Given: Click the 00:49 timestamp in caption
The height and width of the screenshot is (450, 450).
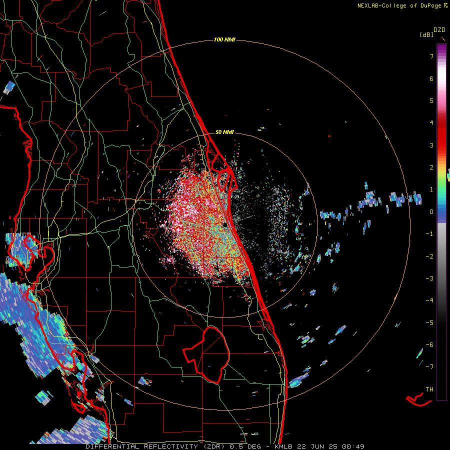Looking at the screenshot, I should coord(354,446).
